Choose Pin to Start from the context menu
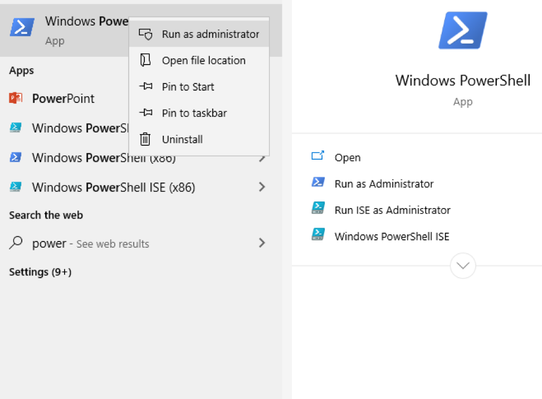542x399 pixels. point(199,86)
